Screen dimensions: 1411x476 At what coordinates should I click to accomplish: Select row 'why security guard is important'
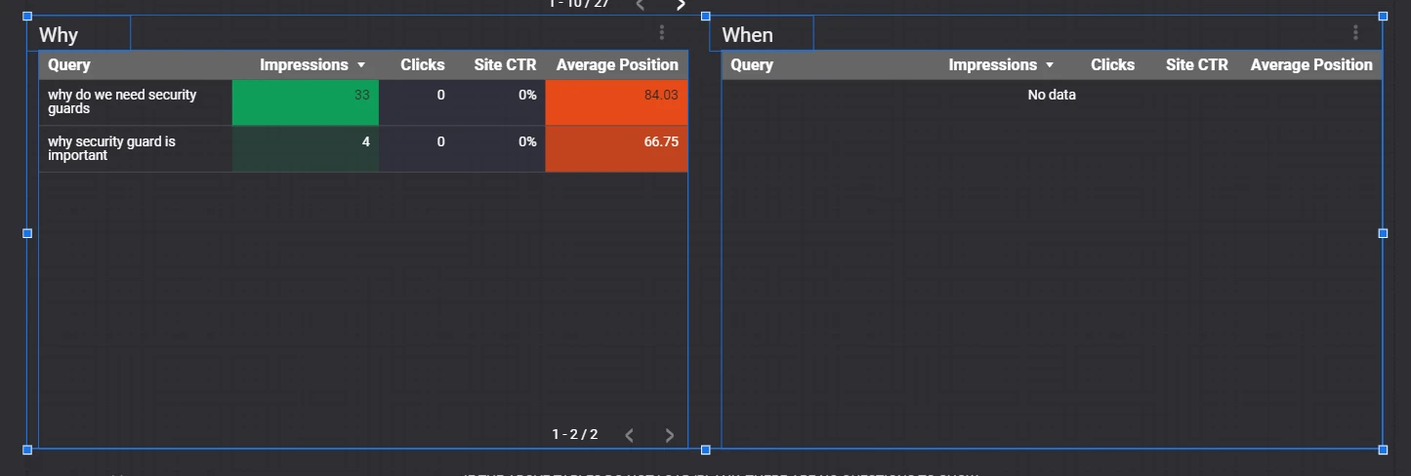pos(363,149)
